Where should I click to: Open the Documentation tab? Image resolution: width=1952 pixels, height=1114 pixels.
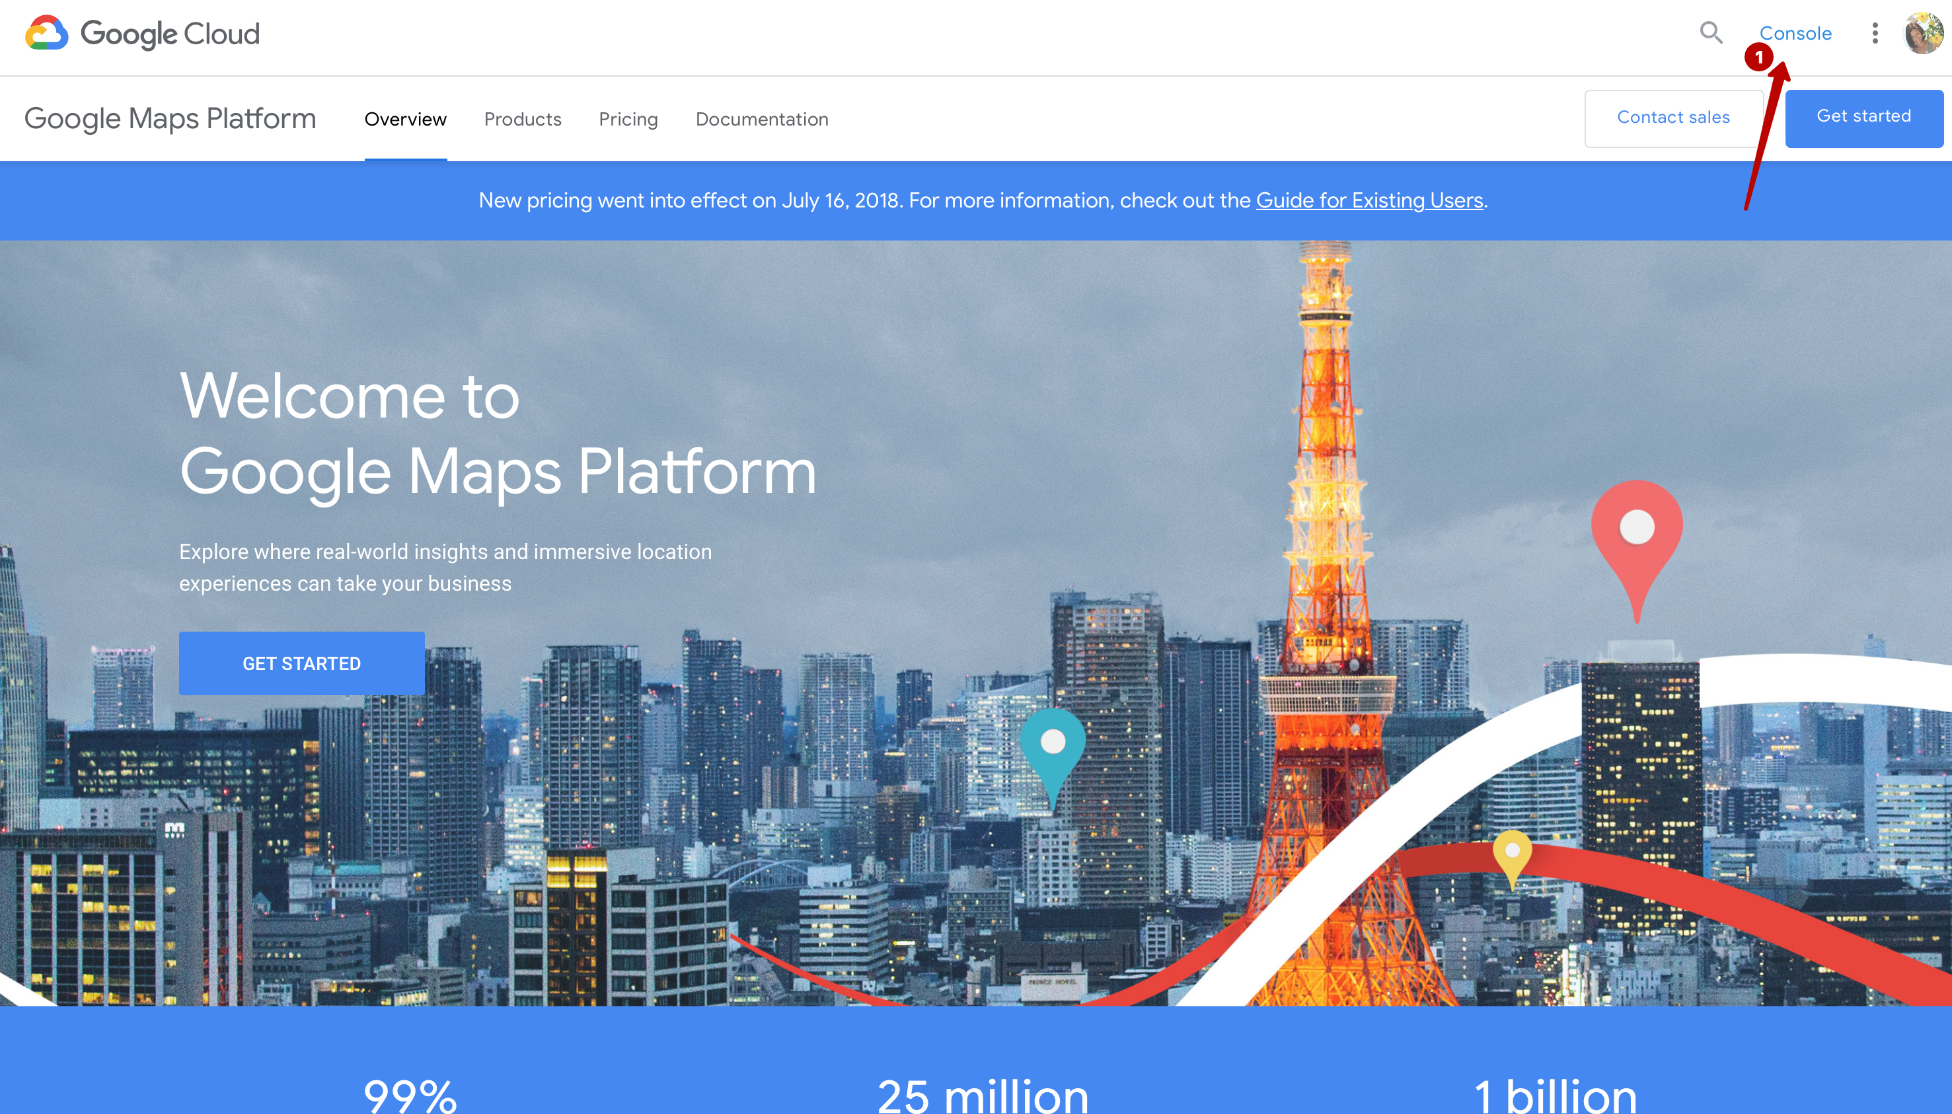pyautogui.click(x=762, y=120)
